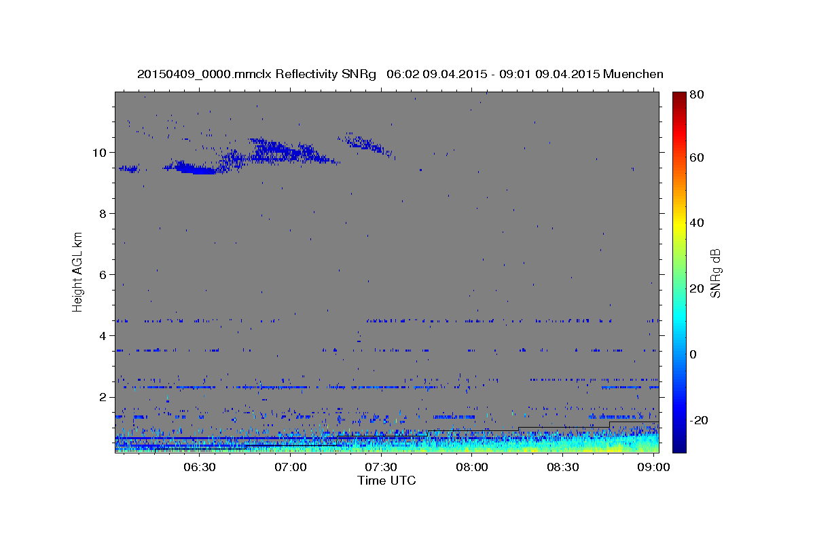The width and height of the screenshot is (815, 543).
Task: Select the 07:30 time tick label
Action: click(382, 468)
